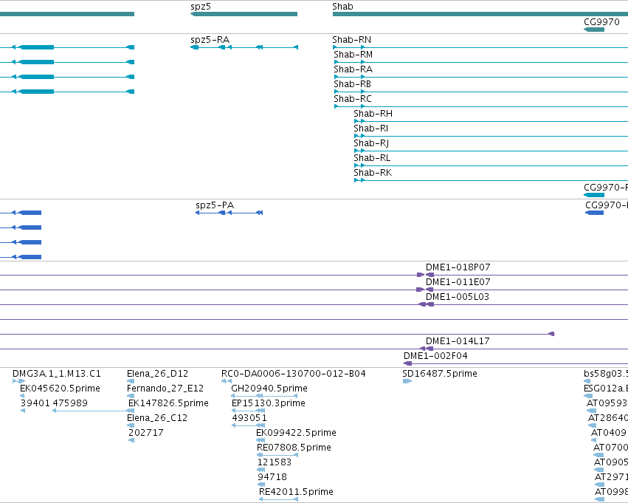This screenshot has height=503, width=628.
Task: Click the 94718 EST label
Action: click(272, 478)
